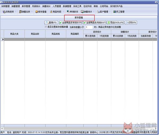Open the 销售统计 menu bar item
Screen dimensions: 159x135
coord(46,6)
